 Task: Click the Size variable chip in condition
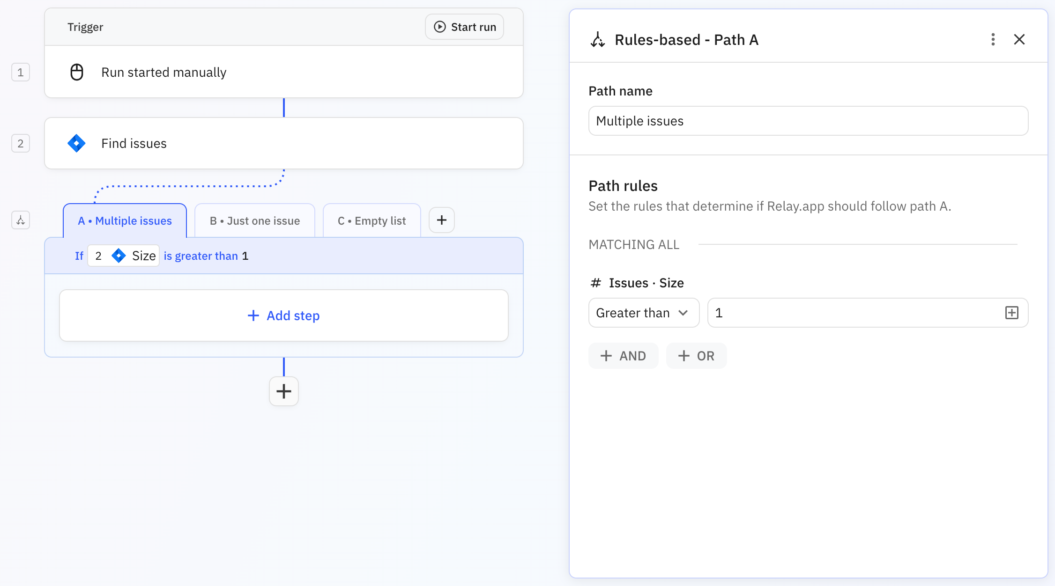pos(124,256)
